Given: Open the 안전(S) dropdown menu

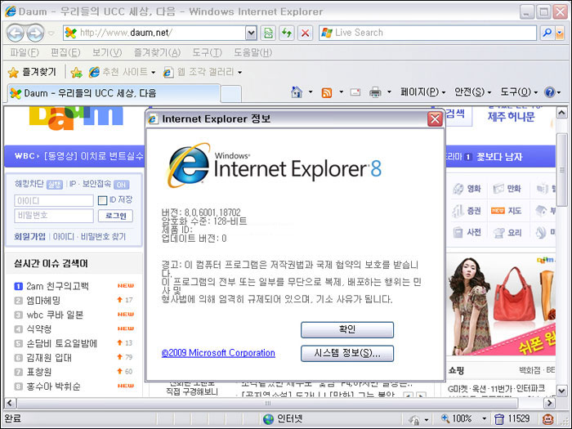Looking at the screenshot, I should pyautogui.click(x=473, y=92).
